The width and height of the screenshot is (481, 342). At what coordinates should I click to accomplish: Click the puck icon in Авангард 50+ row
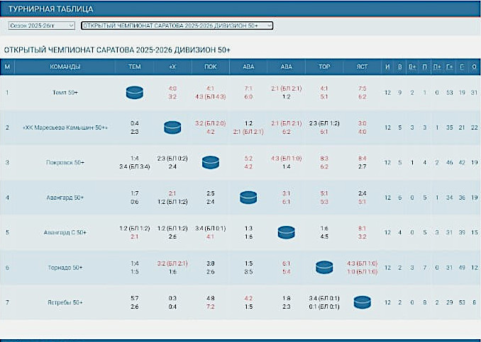(248, 197)
